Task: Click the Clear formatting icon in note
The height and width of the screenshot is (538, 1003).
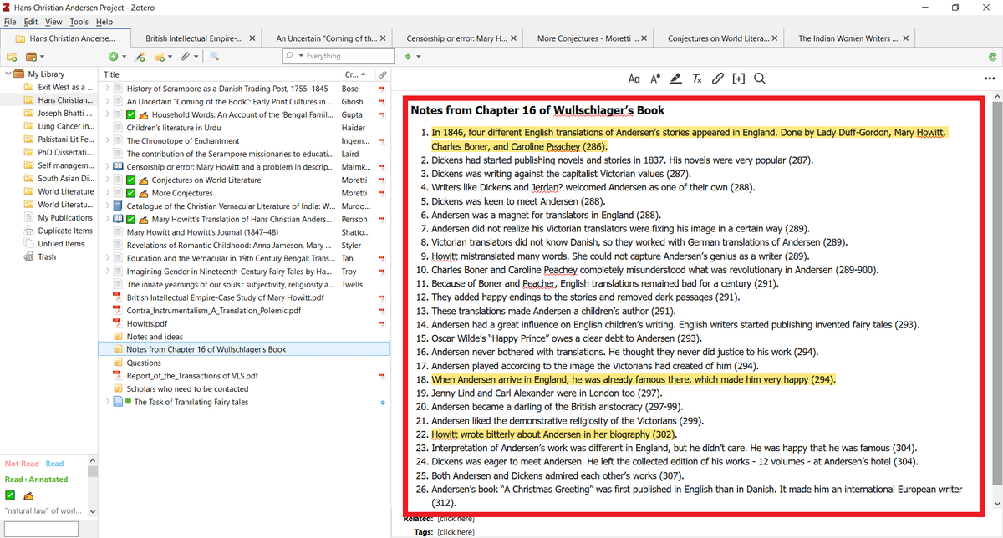Action: point(696,79)
